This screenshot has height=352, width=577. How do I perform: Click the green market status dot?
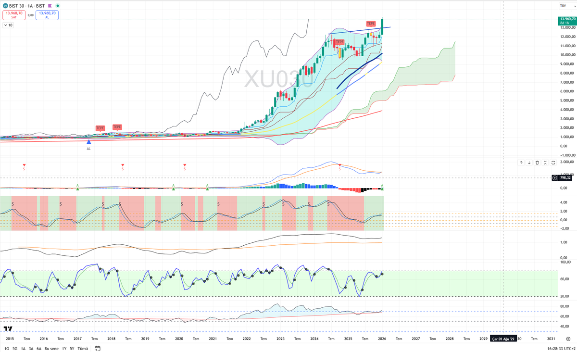pos(58,6)
